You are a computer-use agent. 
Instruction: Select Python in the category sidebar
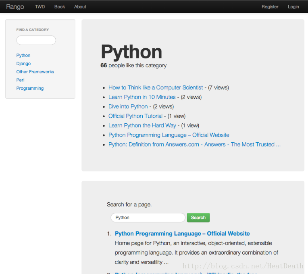(x=23, y=56)
